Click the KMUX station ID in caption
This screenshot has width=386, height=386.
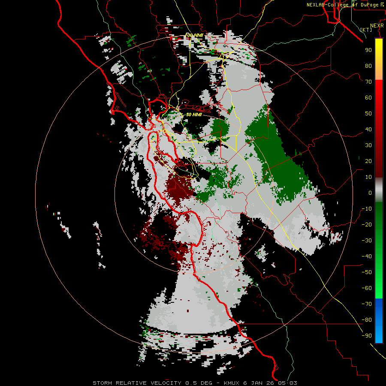[x=232, y=383]
